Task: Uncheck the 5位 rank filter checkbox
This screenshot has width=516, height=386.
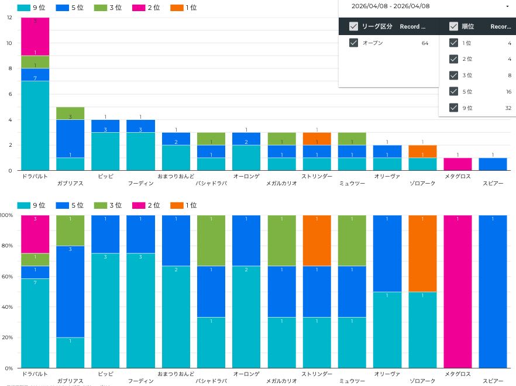Action: click(453, 91)
